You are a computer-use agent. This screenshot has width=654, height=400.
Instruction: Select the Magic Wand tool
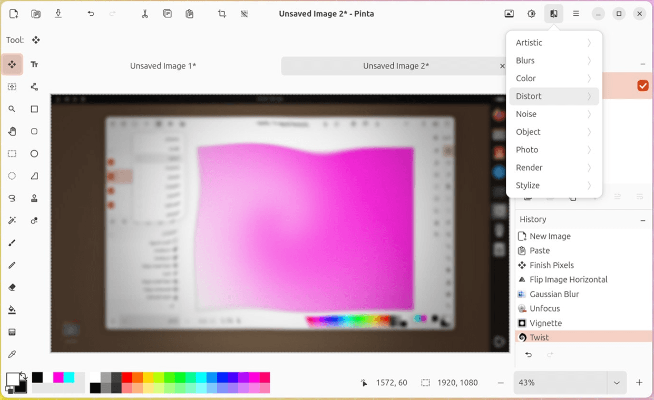[12, 220]
